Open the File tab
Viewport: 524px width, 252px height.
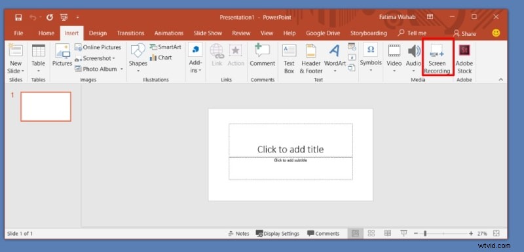pos(19,33)
